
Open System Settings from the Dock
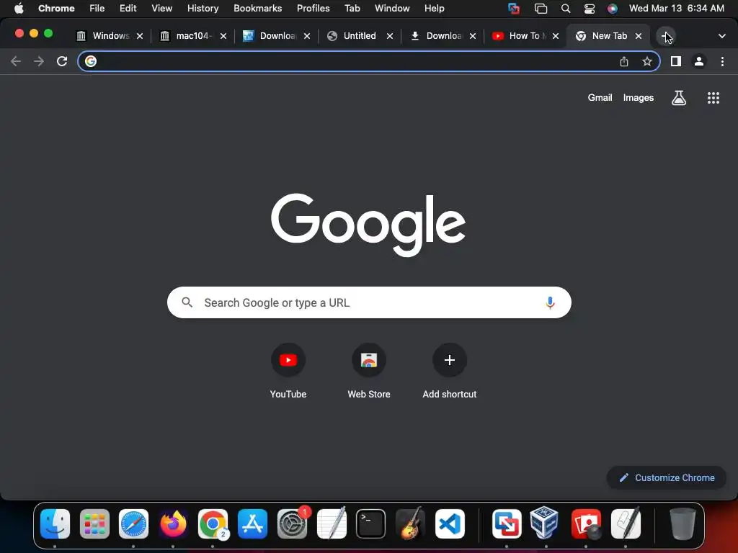[x=293, y=524]
